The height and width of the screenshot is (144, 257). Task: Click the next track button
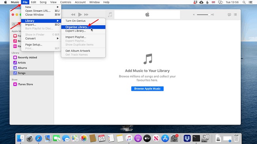[86, 15]
